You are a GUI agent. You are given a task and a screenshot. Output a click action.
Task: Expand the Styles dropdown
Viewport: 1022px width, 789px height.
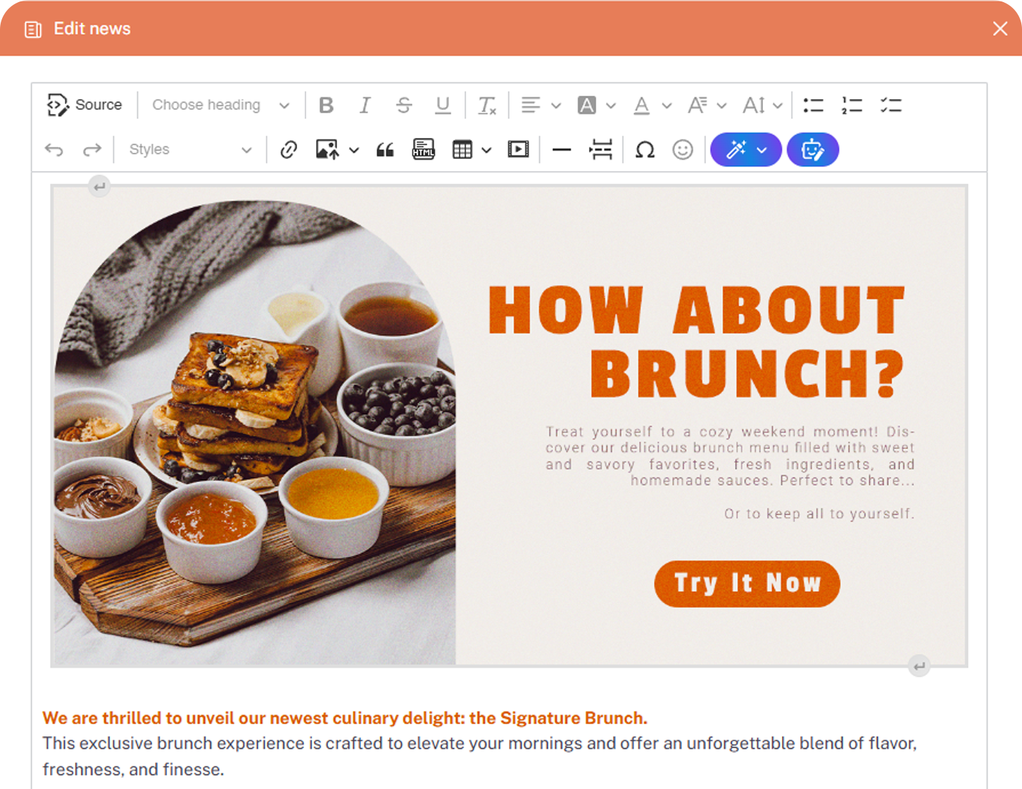190,150
